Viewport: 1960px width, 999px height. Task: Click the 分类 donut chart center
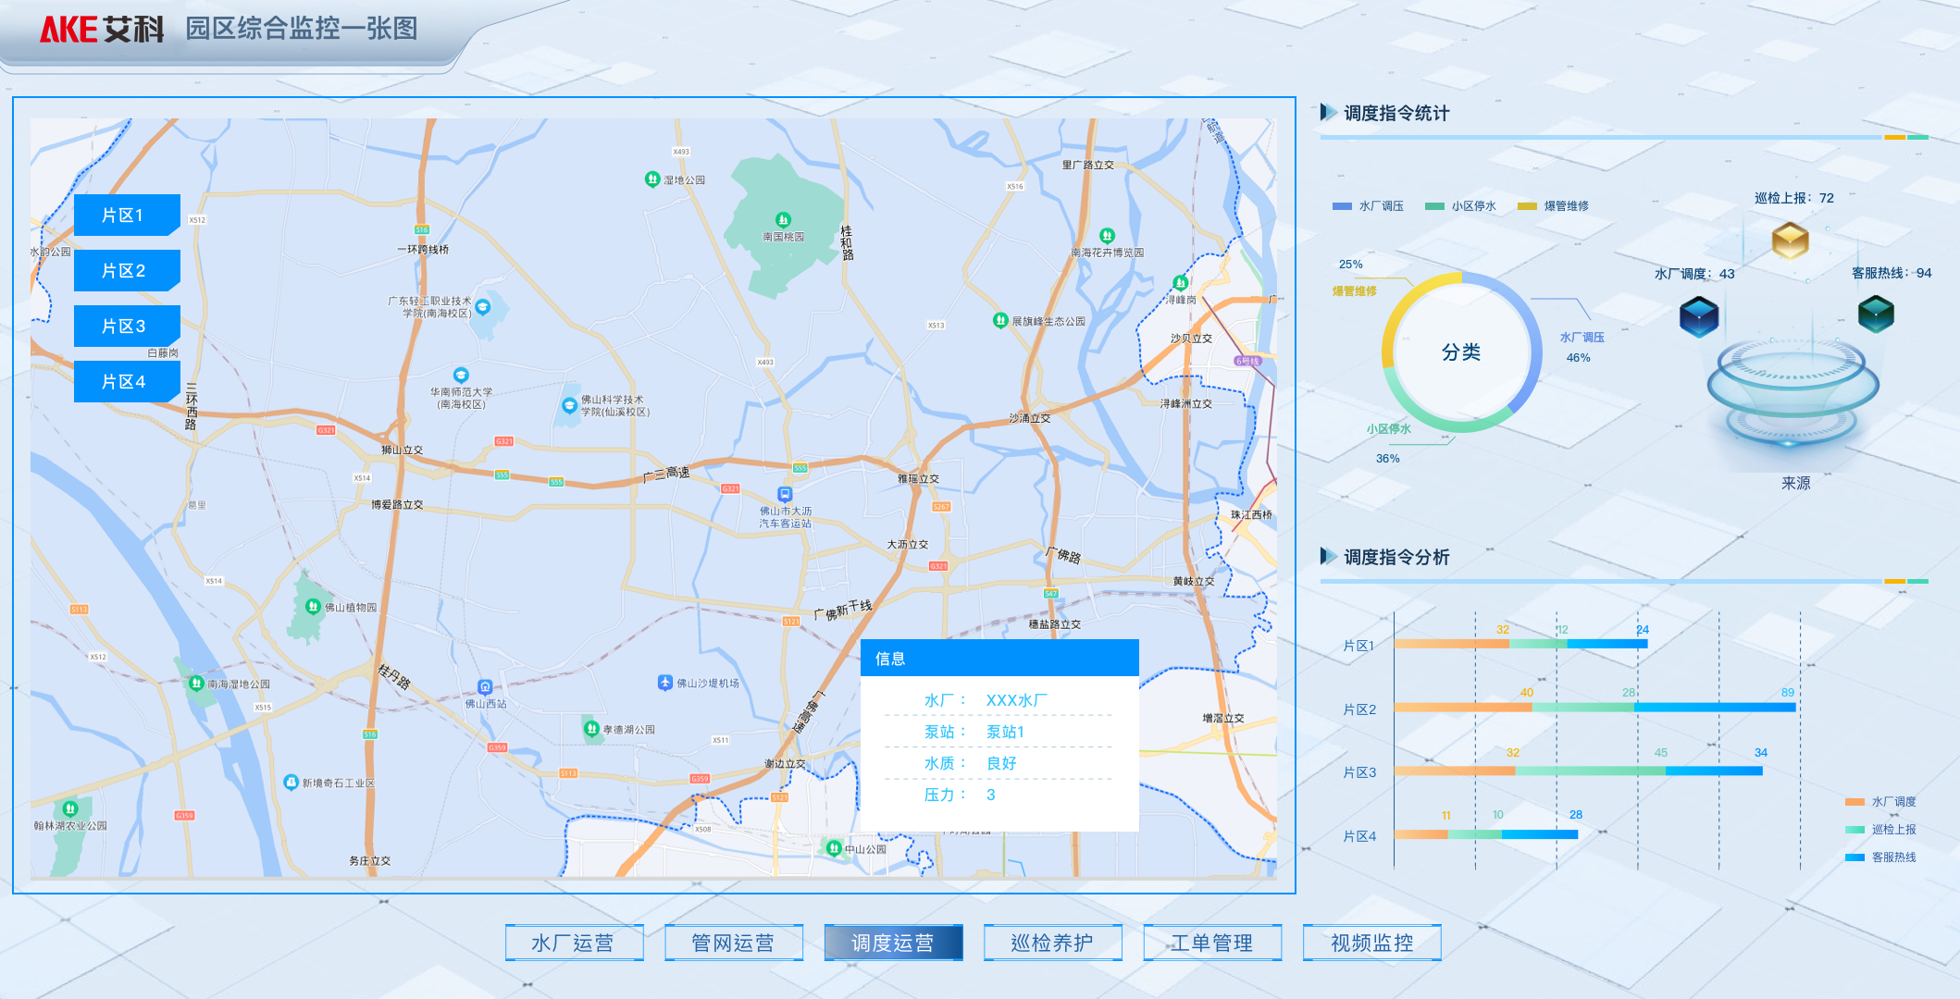coord(1460,352)
